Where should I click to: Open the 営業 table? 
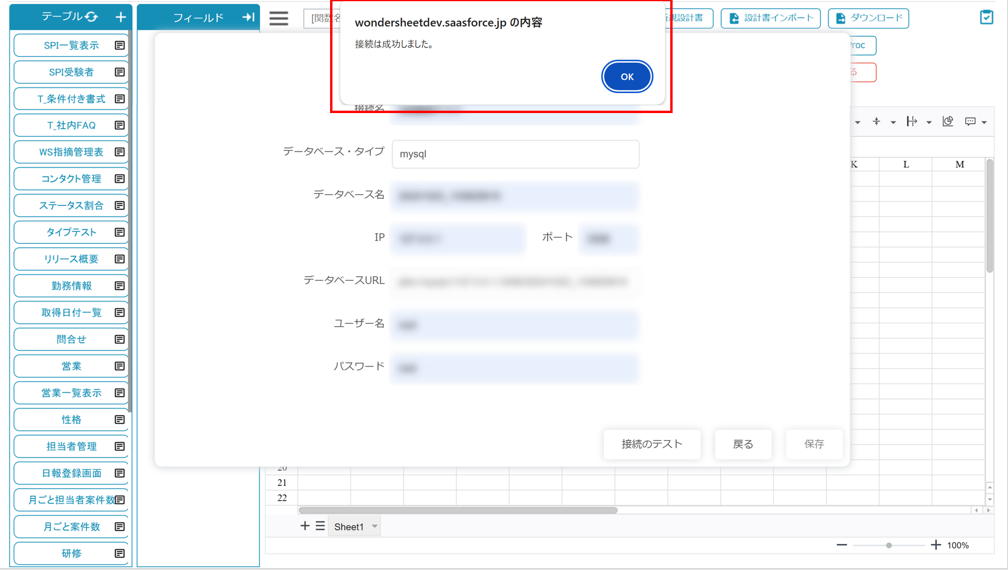(x=71, y=366)
